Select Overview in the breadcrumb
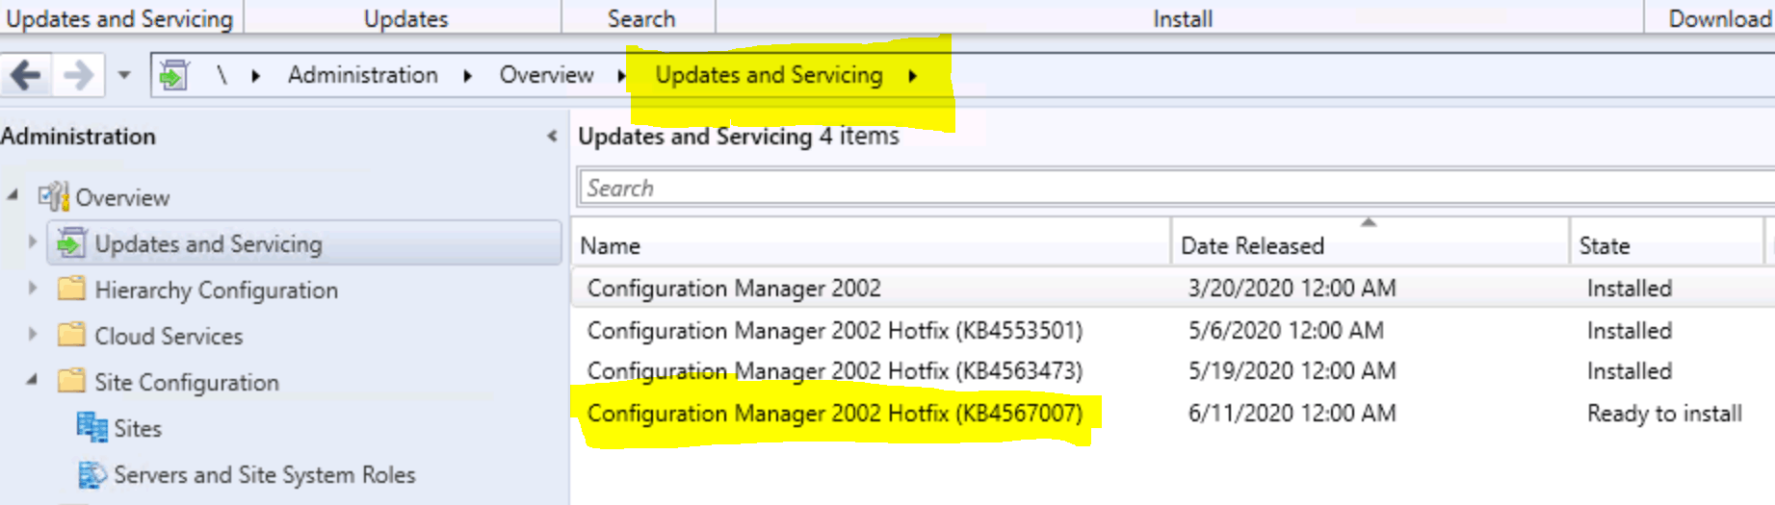Screen dimensions: 1775x505 click(546, 75)
